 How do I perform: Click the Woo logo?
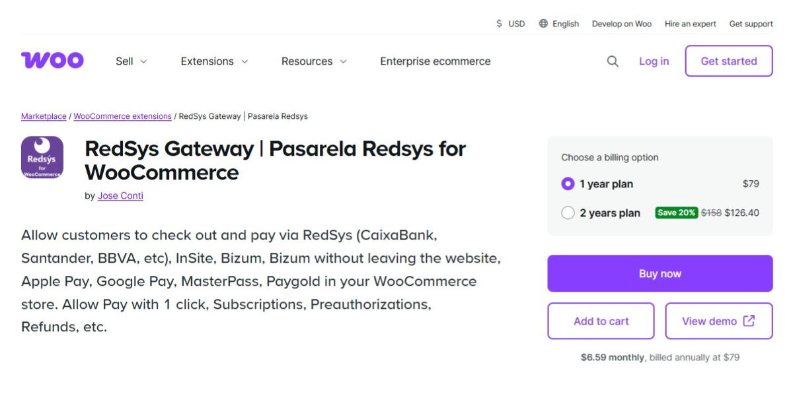point(52,61)
